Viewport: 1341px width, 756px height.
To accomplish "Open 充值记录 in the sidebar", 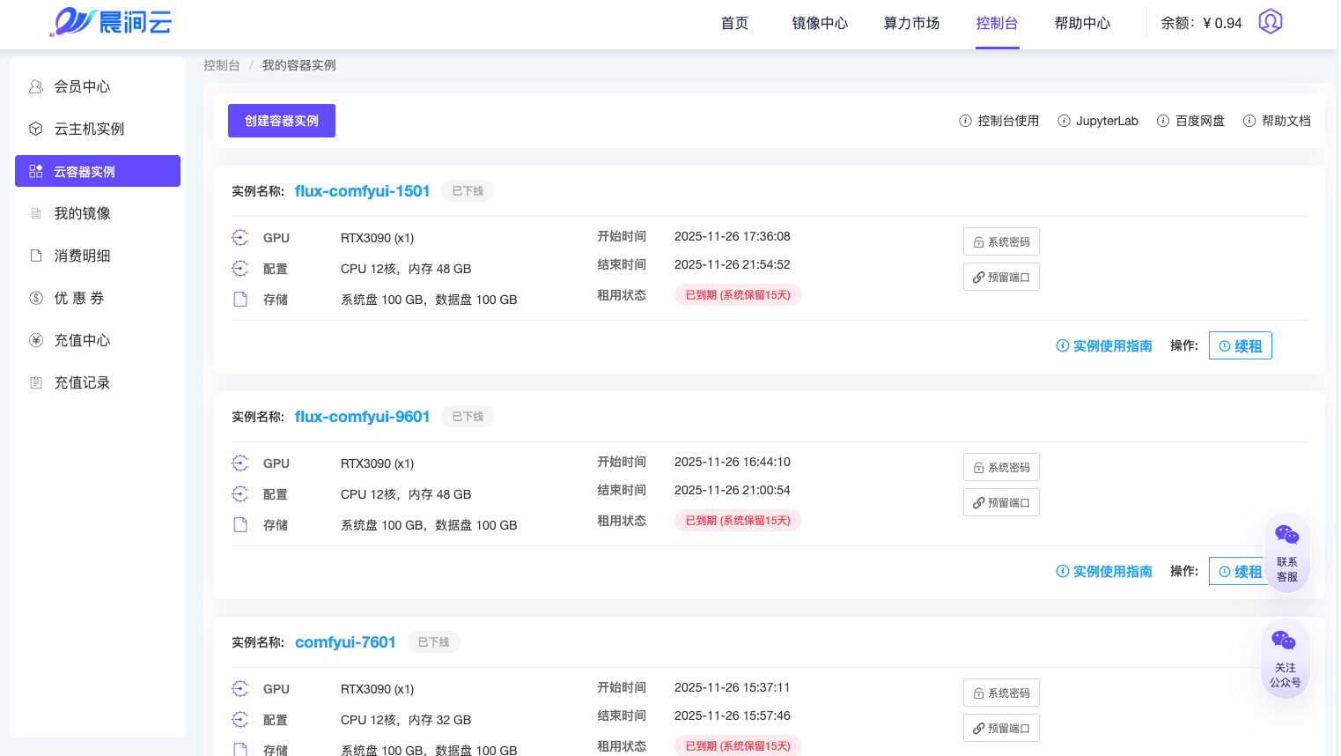I will tap(82, 382).
